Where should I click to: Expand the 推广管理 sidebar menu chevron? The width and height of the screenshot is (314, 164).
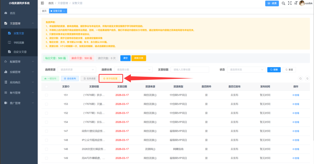(x=33, y=103)
